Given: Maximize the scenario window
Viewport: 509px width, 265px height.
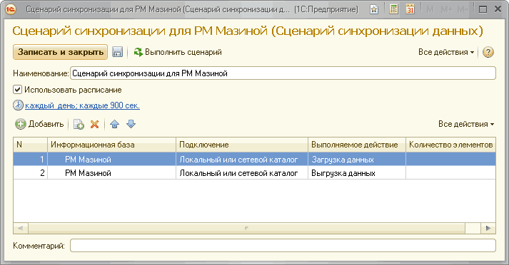Looking at the screenshot, I should pyautogui.click(x=483, y=9).
